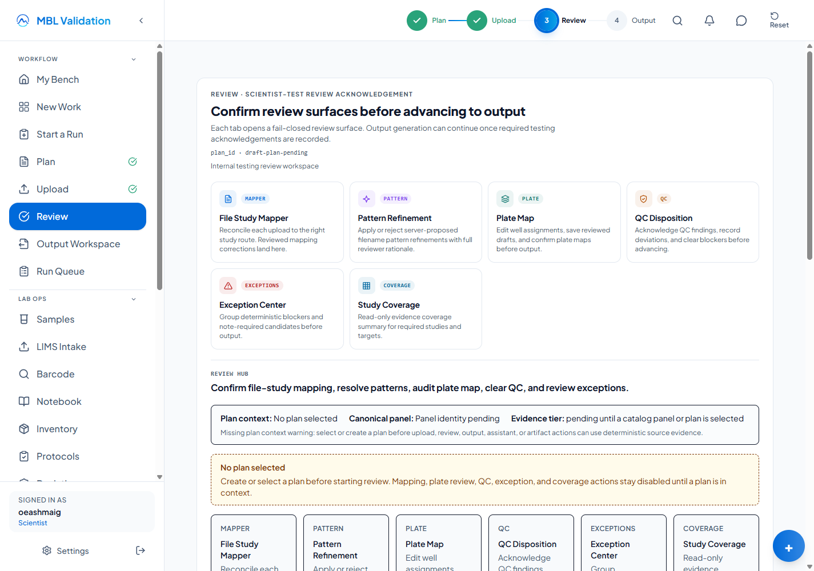The height and width of the screenshot is (571, 814).
Task: Collapse the sidebar with the chevron
Action: [141, 21]
